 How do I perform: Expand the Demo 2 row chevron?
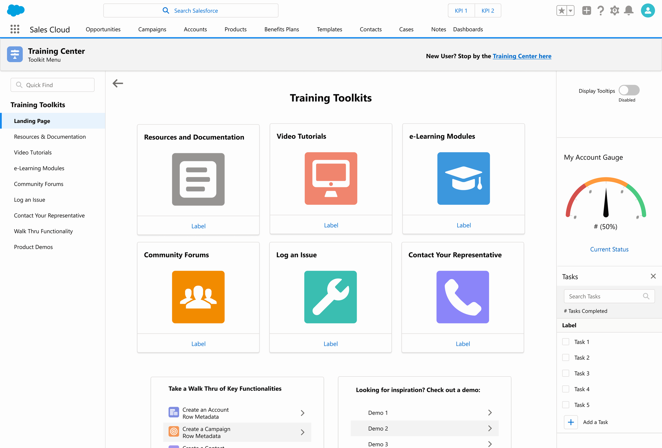[x=490, y=428]
